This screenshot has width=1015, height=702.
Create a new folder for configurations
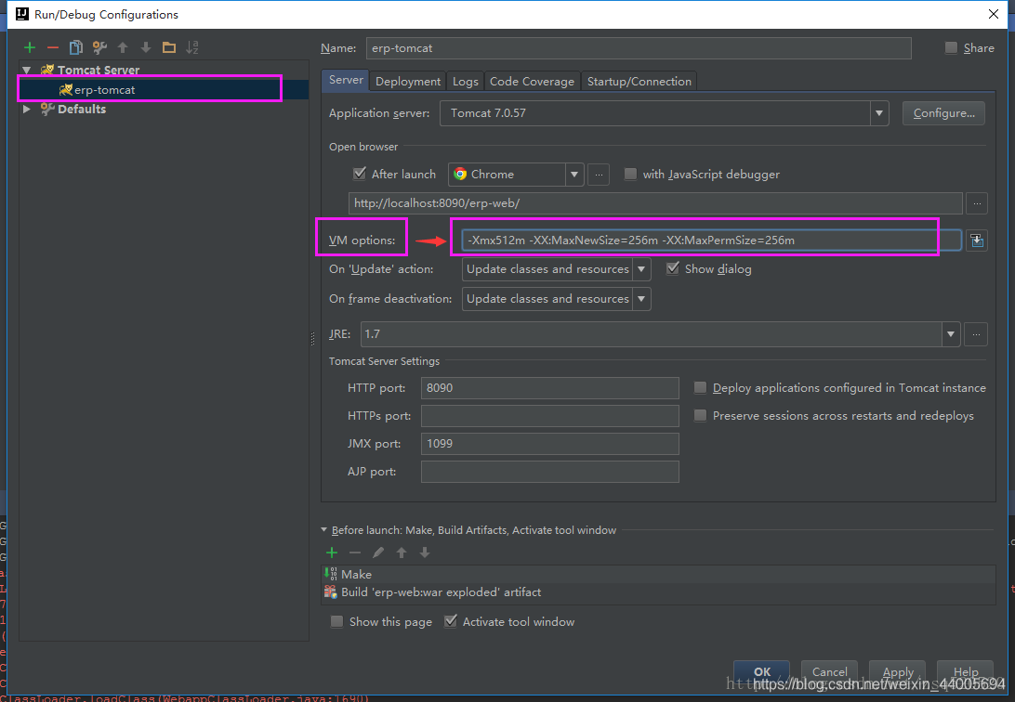tap(169, 47)
